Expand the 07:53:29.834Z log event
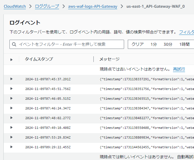Image resolution: width=194 pixels, height=160 pixels. tap(11, 137)
